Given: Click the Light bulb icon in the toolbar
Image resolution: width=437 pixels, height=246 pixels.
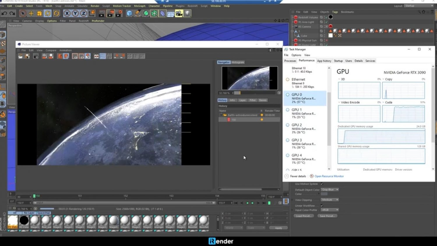Looking at the screenshot, I should pyautogui.click(x=187, y=13).
